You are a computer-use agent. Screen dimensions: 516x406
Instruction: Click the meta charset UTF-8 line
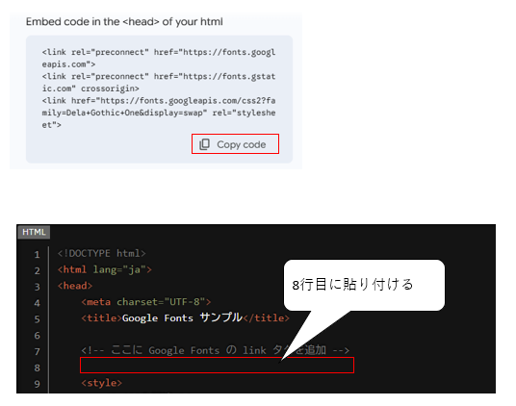[146, 302]
